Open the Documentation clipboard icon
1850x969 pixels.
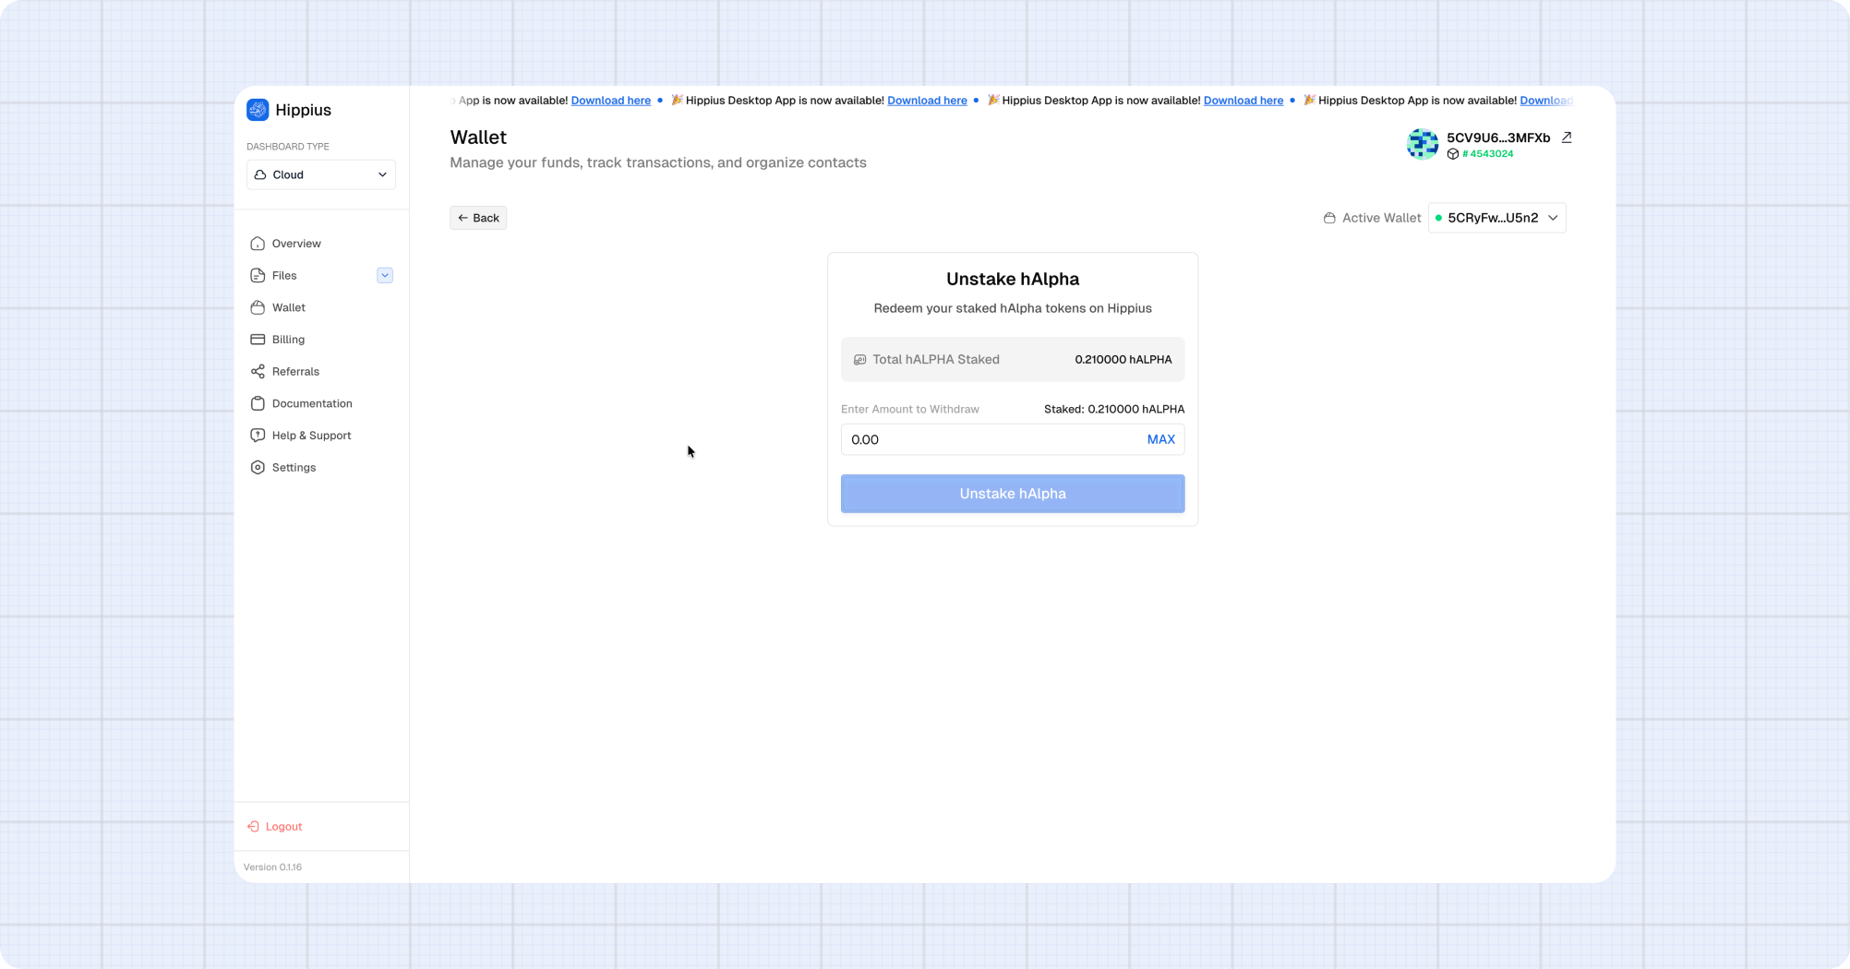258,403
